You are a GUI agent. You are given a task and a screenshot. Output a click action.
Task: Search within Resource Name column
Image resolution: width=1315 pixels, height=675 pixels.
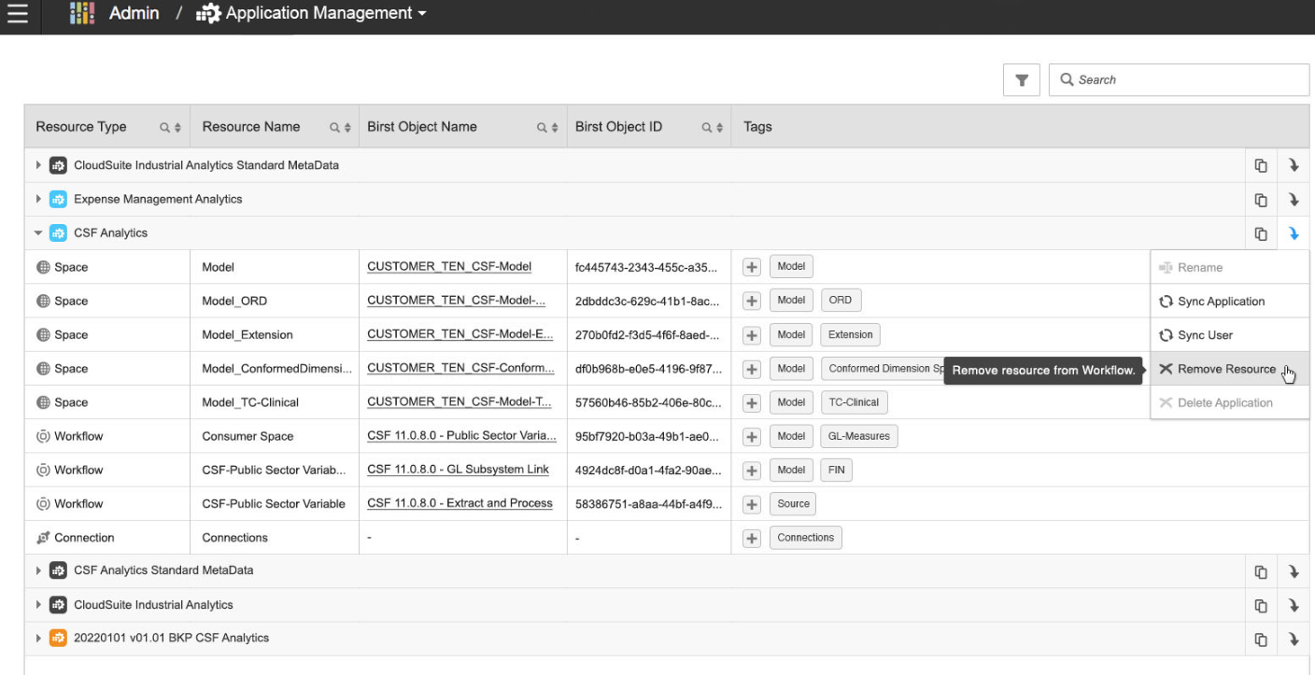pos(334,128)
